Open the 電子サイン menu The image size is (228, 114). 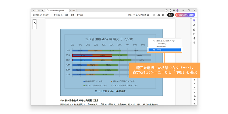[x=80, y=15]
